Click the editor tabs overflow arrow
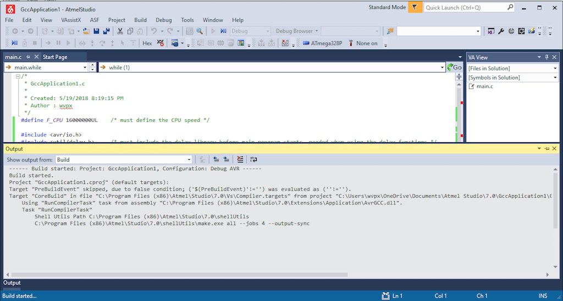The image size is (563, 301). [460, 57]
